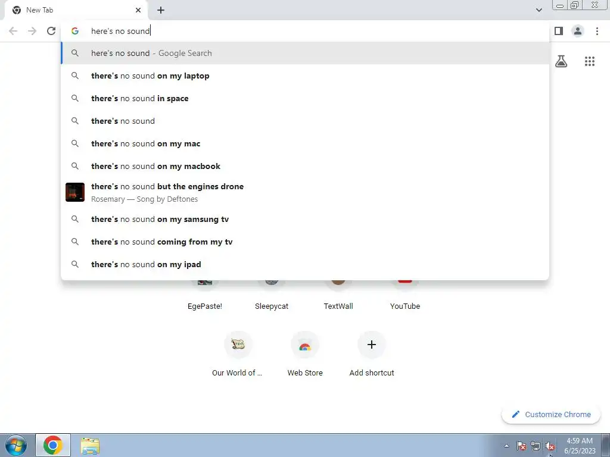
Task: Click the Add shortcut plus button
Action: point(372,345)
